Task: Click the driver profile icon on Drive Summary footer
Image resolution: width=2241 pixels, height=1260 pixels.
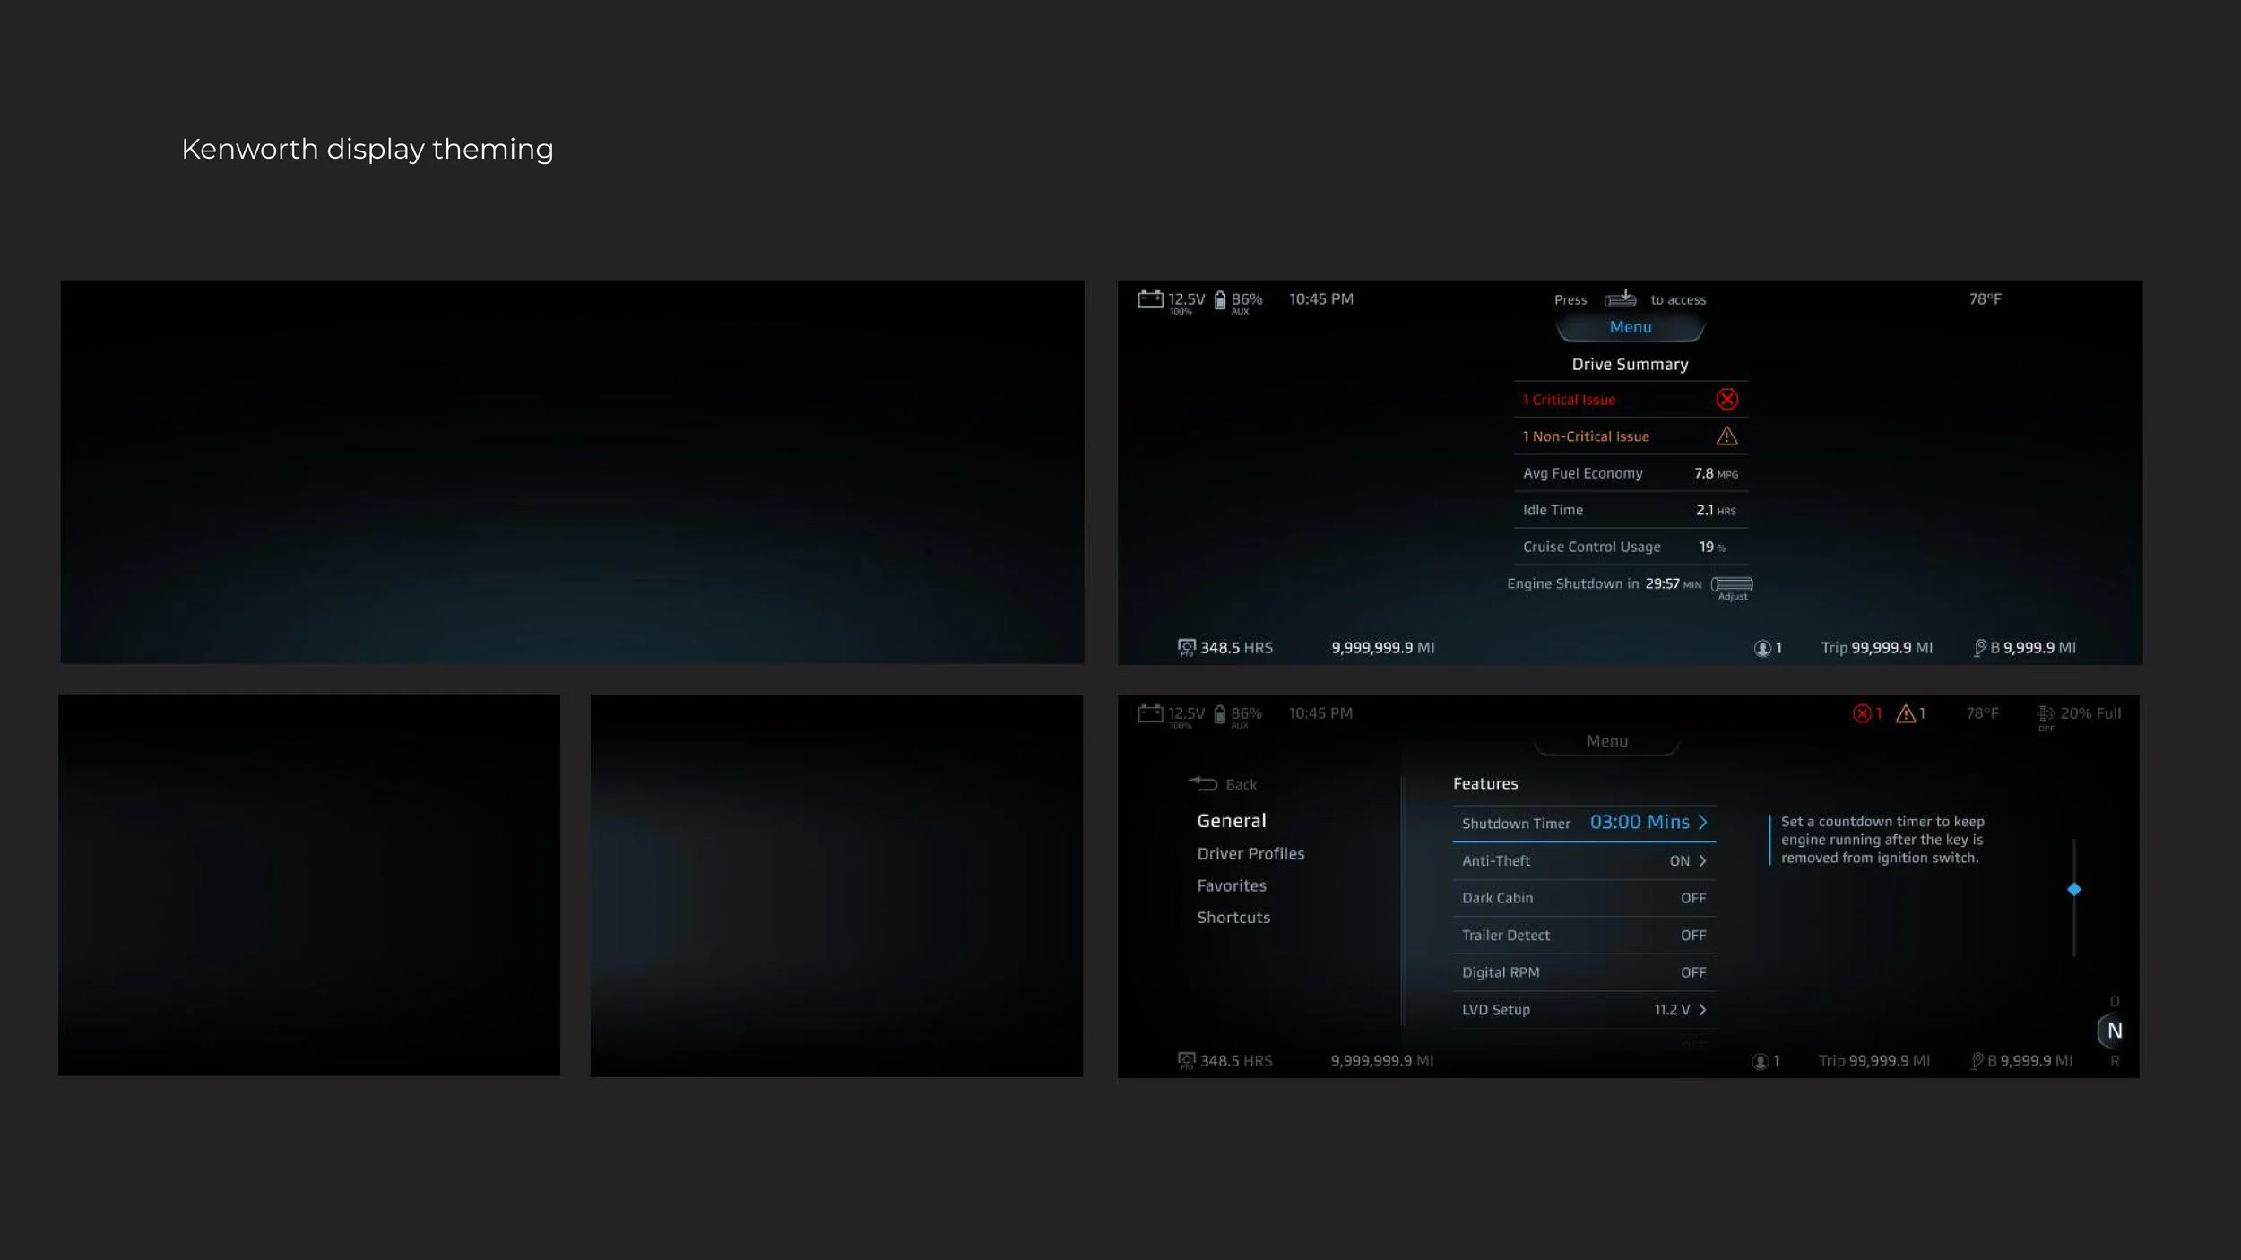Action: pos(1761,648)
